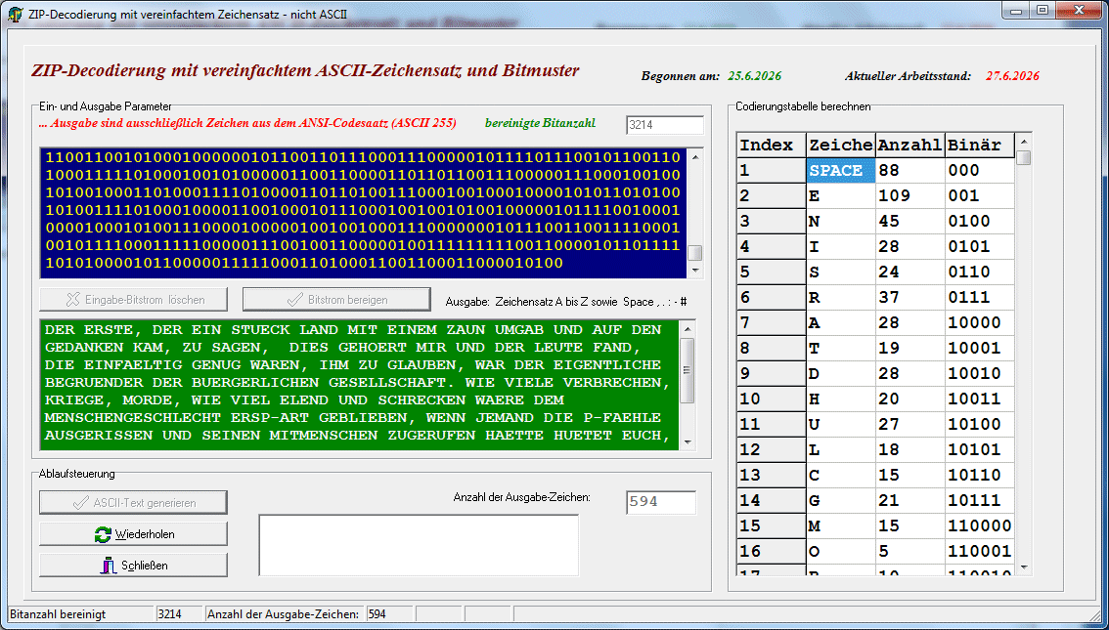The width and height of the screenshot is (1109, 630).
Task: Click the Ausgabe Zeichensatz A bis Z label
Action: pos(566,302)
